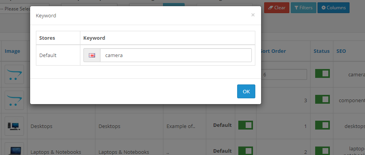
Task: Sort by the SEO column header
Action: (341, 51)
